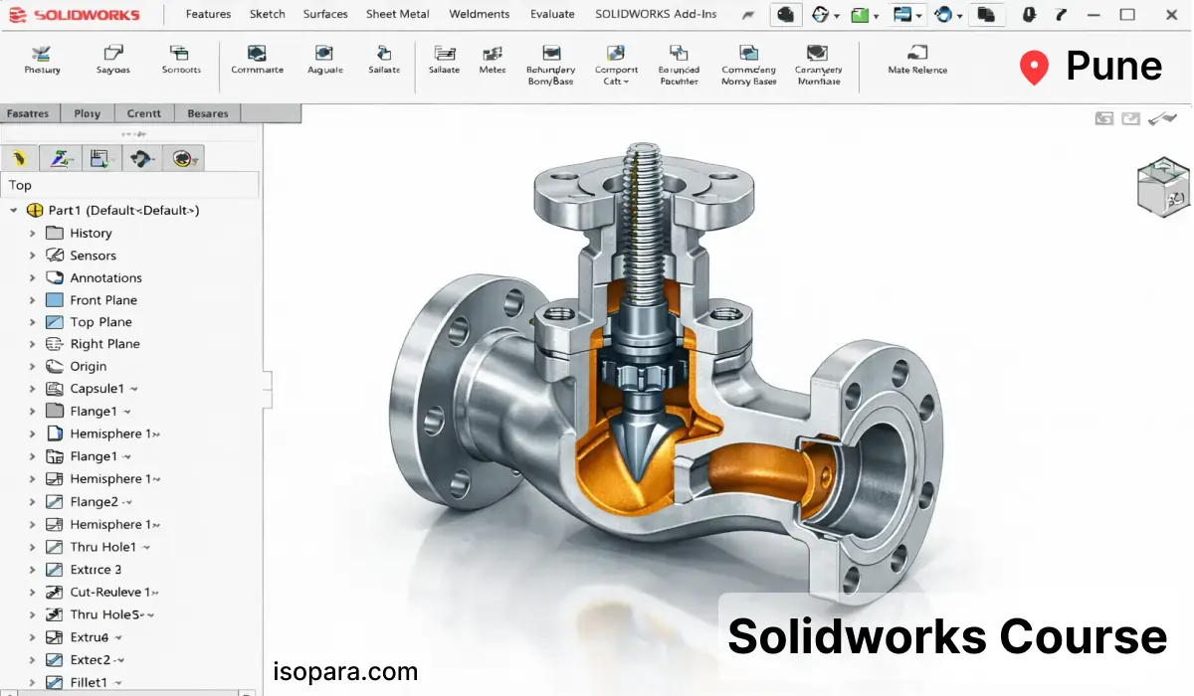Image resolution: width=1194 pixels, height=696 pixels.
Task: Click the Mate Reference toolbar icon
Action: pos(916,54)
